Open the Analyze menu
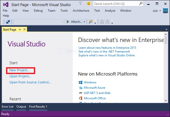The image size is (170, 117). [x=110, y=11]
